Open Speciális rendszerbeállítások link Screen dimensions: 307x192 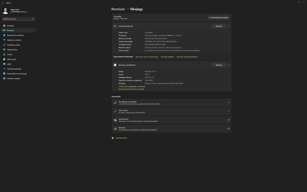pos(187,57)
